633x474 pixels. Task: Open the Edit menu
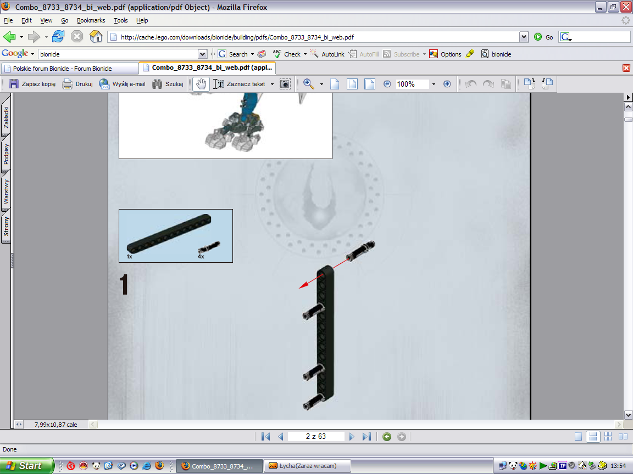click(26, 20)
